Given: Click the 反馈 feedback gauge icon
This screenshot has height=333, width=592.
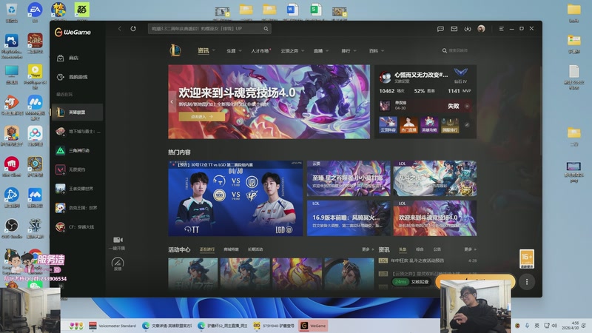Looking at the screenshot, I should coord(118,263).
